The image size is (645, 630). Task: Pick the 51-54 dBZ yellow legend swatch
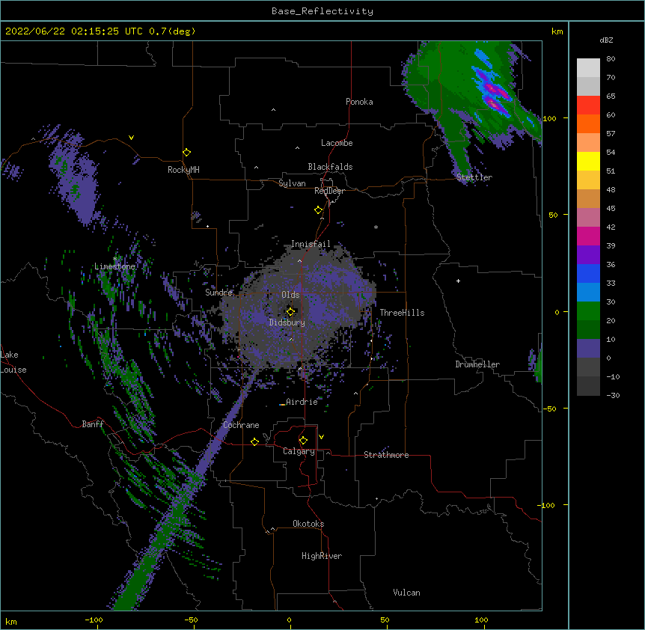tap(588, 161)
